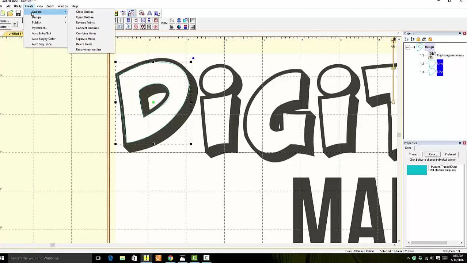Click the Medium Turquoise color swatch
Image resolution: width=467 pixels, height=263 pixels.
tap(417, 170)
